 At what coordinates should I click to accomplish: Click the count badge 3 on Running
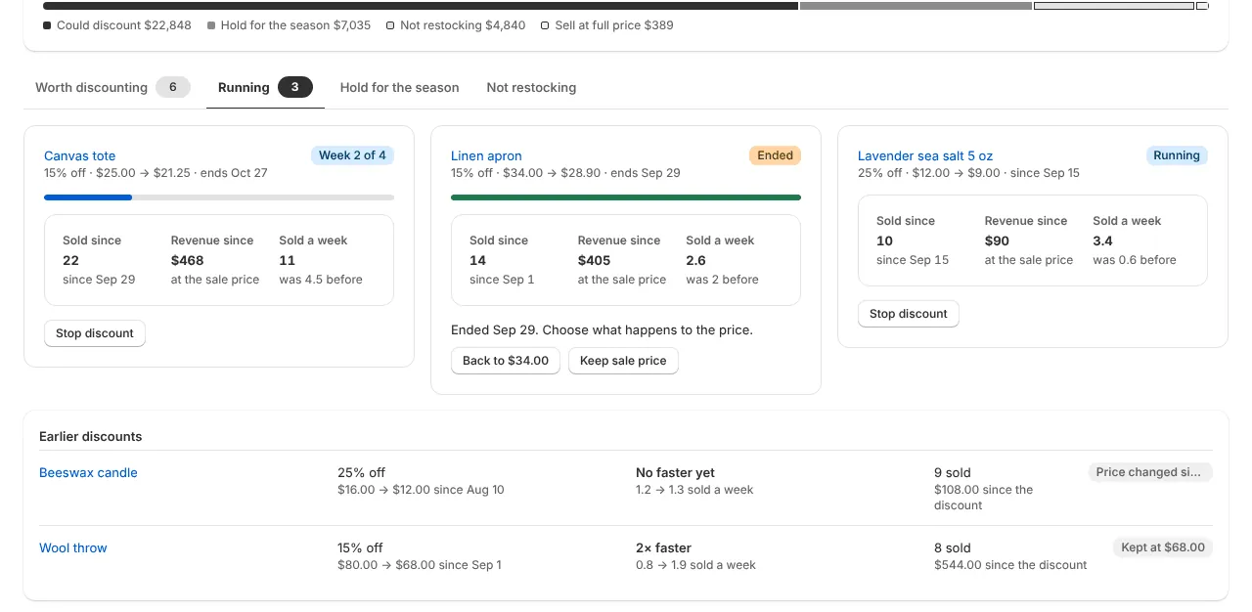(295, 87)
